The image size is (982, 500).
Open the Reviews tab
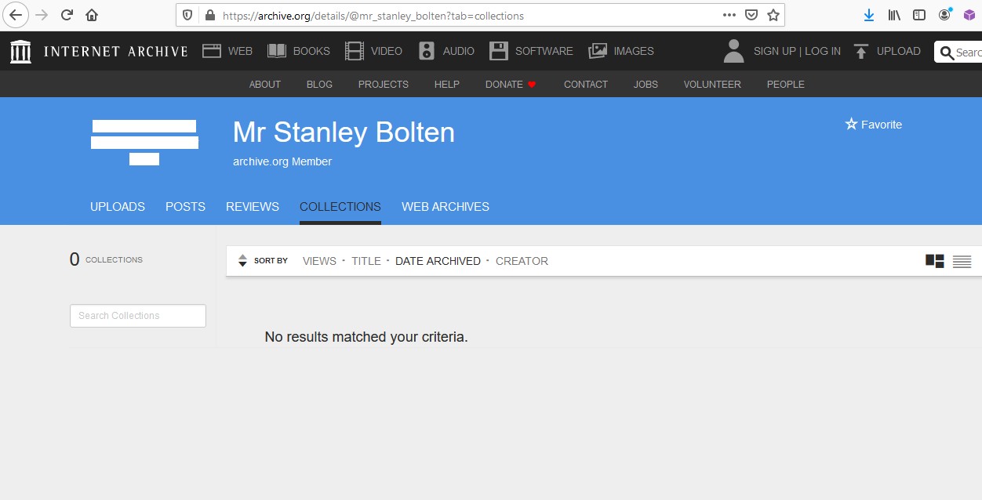point(253,207)
